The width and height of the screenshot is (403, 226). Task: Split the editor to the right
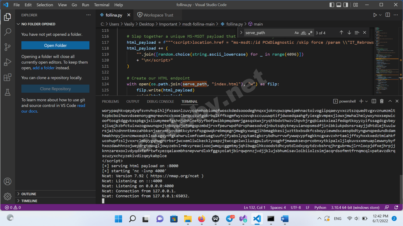coord(388,15)
